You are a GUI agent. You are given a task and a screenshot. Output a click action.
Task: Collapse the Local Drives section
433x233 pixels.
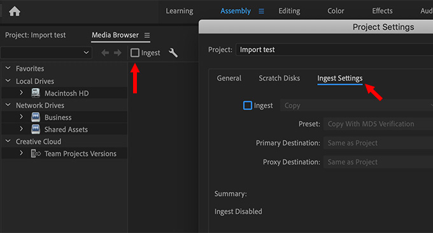click(8, 81)
